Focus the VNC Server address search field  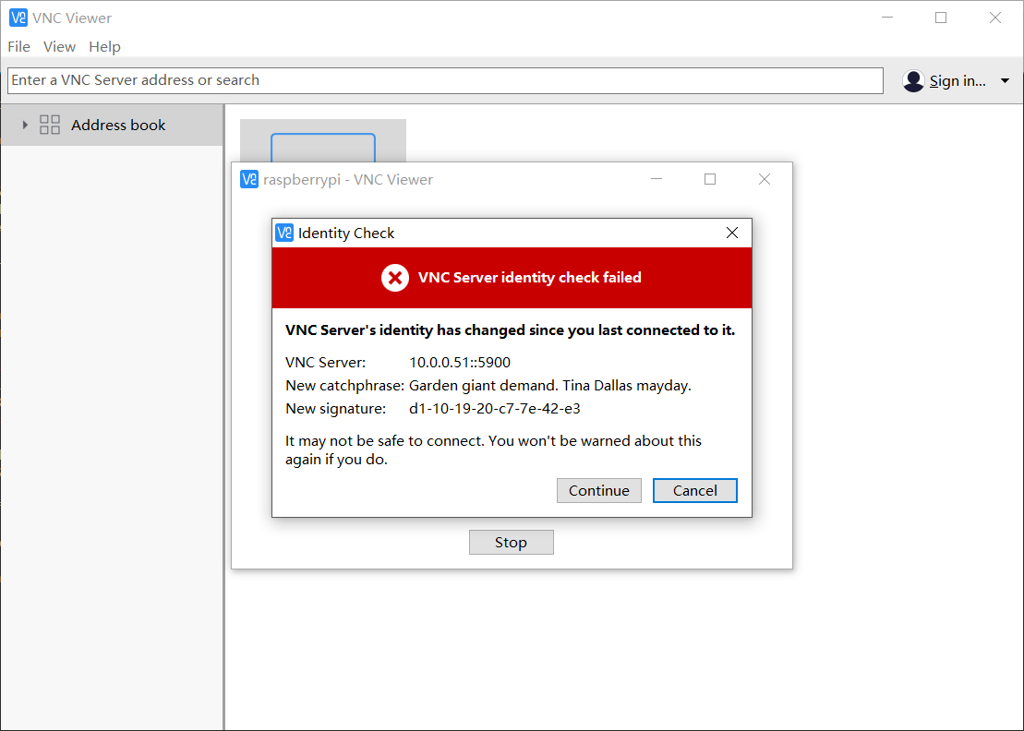coord(445,80)
